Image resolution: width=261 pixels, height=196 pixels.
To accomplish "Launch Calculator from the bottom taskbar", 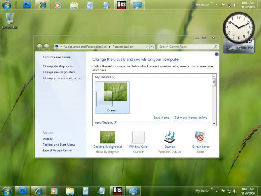I will coord(86,191).
